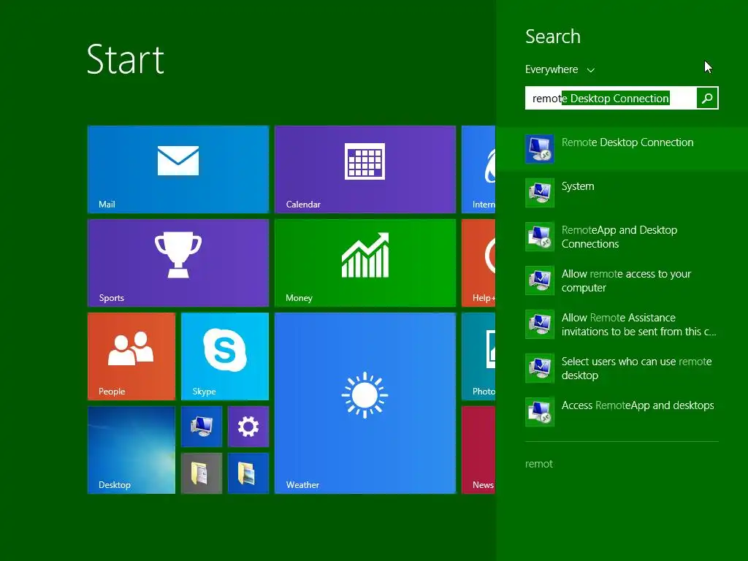Select the 'remot' search suggestion
Viewport: 748px width, 561px height.
coord(538,464)
